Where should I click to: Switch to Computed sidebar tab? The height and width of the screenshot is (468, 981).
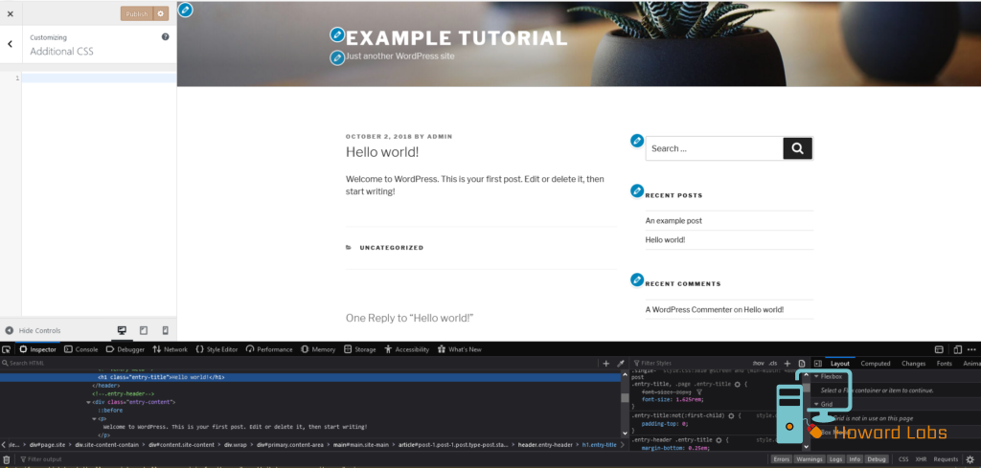(x=876, y=363)
